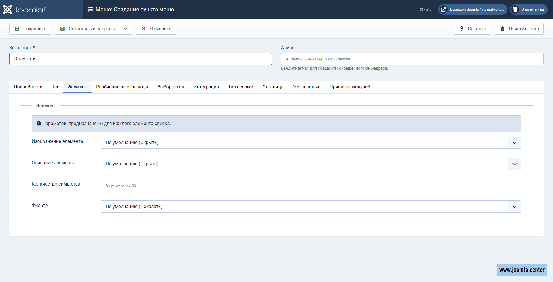Expand the save options dropdown arrow
The image size is (553, 282).
click(126, 29)
